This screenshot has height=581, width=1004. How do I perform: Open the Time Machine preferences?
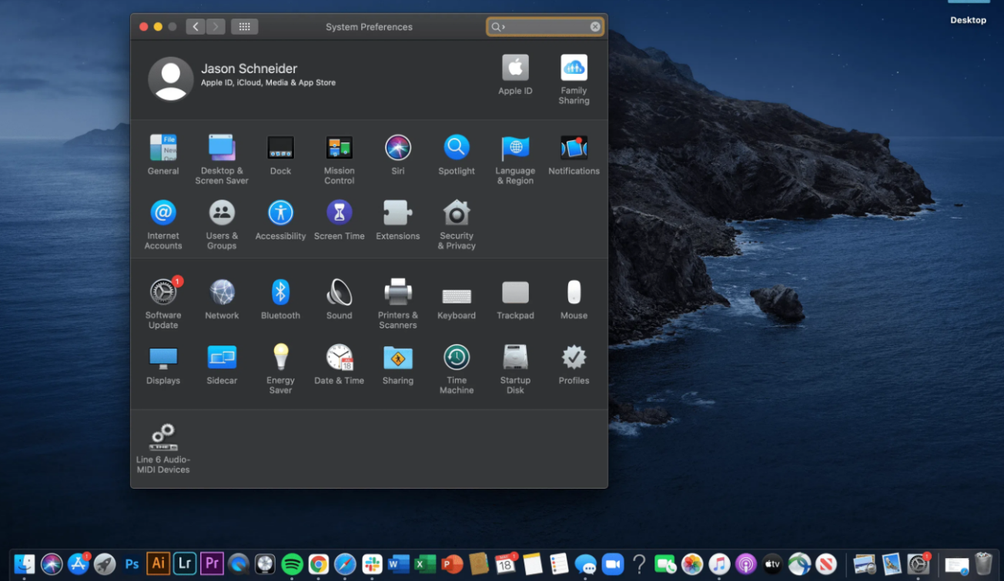pos(457,358)
